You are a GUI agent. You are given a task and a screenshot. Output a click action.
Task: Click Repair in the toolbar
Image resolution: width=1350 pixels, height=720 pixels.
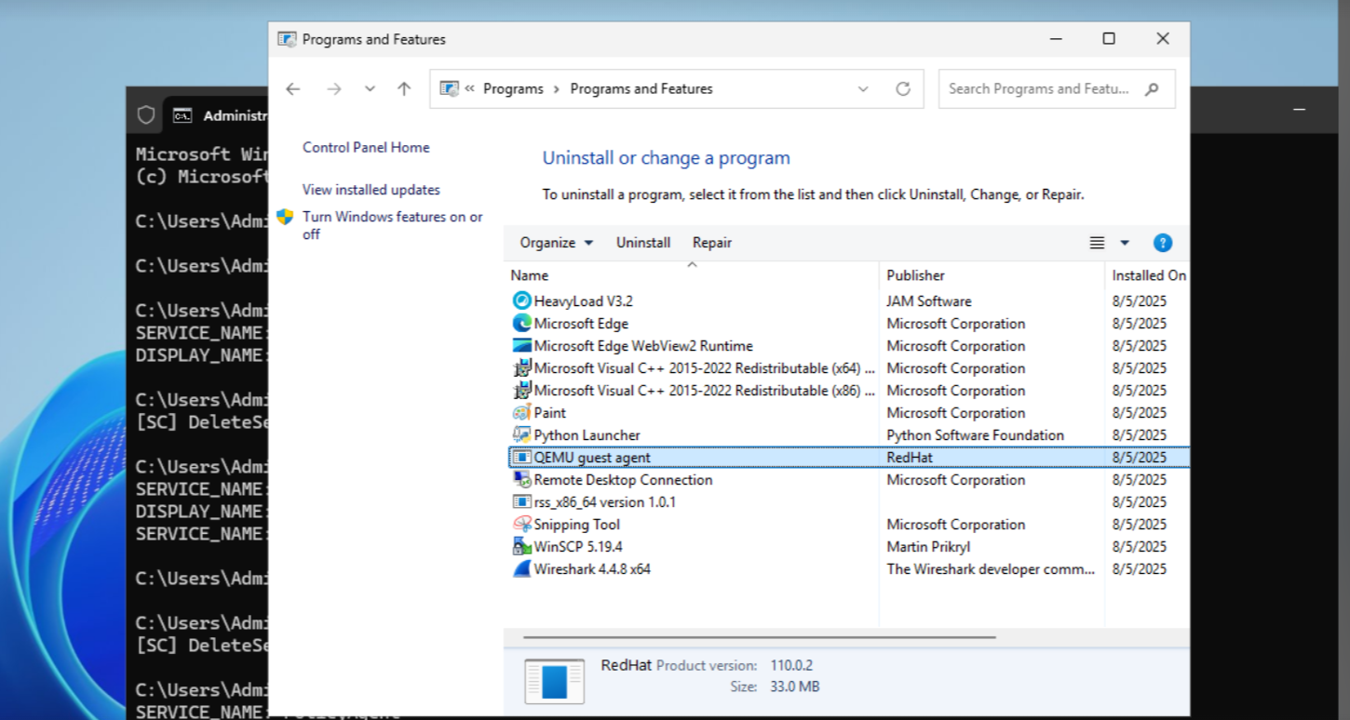pos(712,243)
